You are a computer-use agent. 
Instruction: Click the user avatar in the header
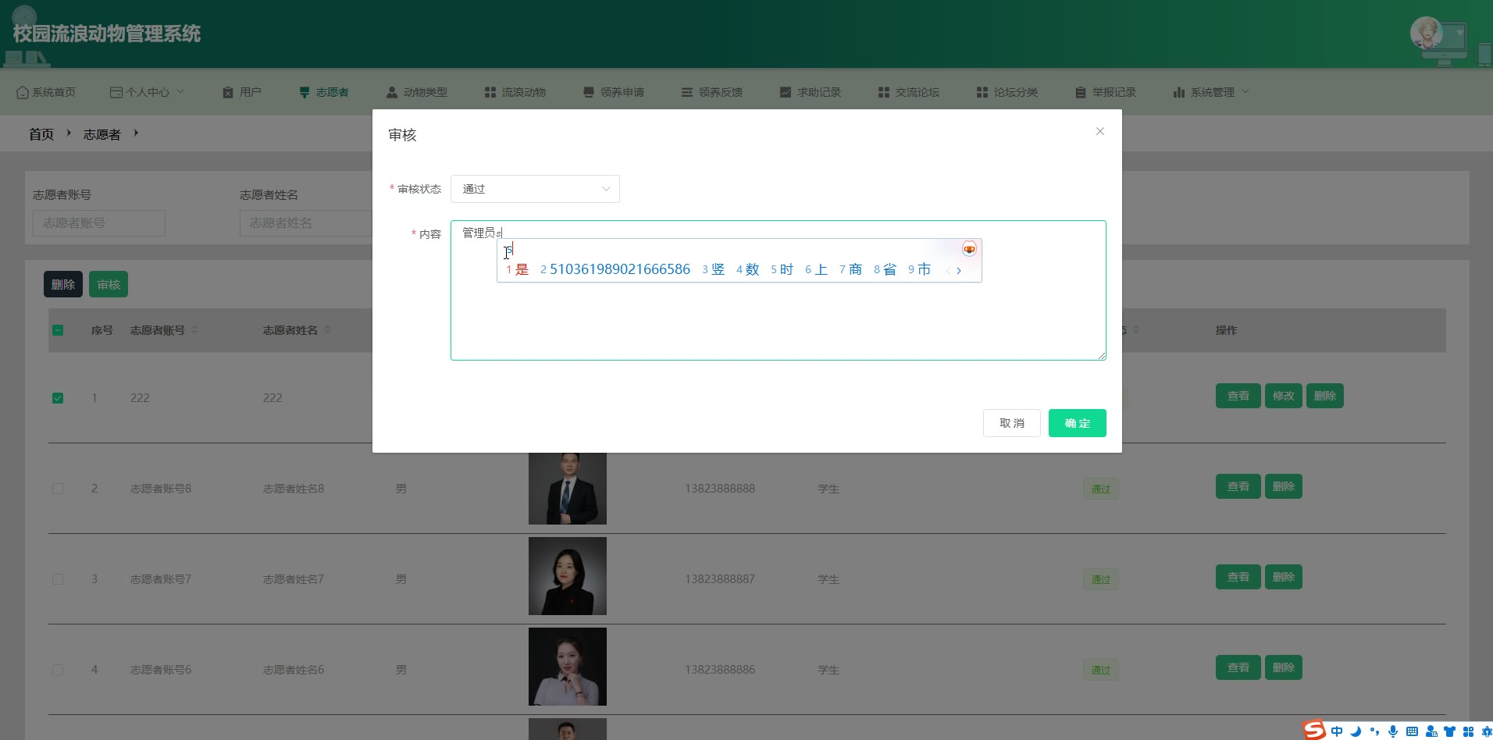pos(1426,34)
